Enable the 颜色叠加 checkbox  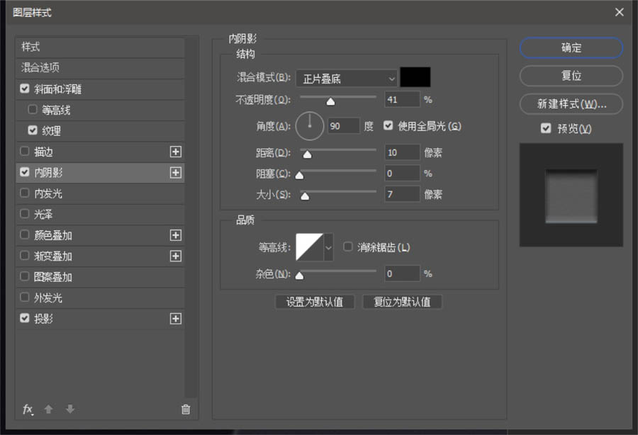25,235
